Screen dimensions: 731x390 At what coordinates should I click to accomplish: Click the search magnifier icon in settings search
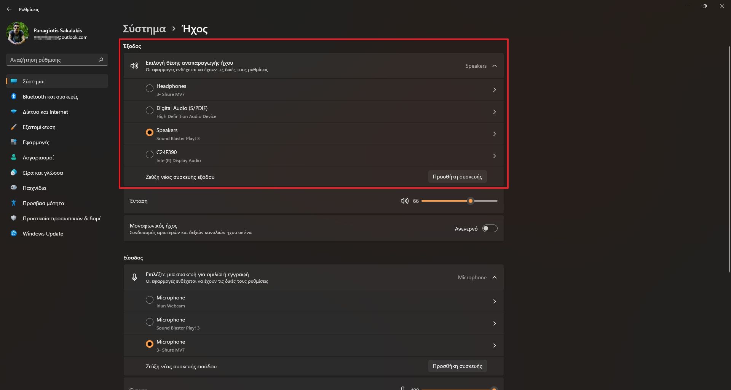pyautogui.click(x=101, y=60)
